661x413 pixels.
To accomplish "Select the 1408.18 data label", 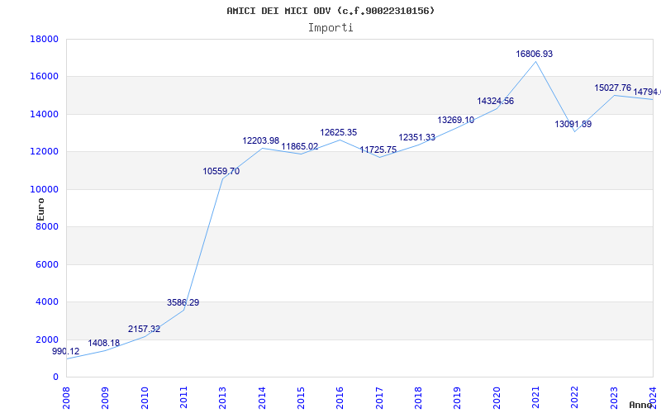I will pos(104,343).
